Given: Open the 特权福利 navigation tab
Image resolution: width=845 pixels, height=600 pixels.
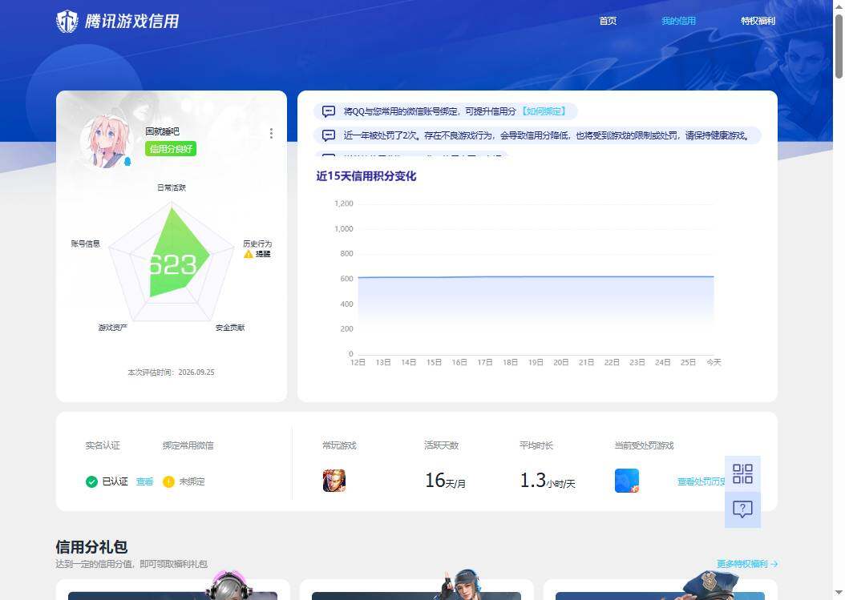Looking at the screenshot, I should (758, 21).
